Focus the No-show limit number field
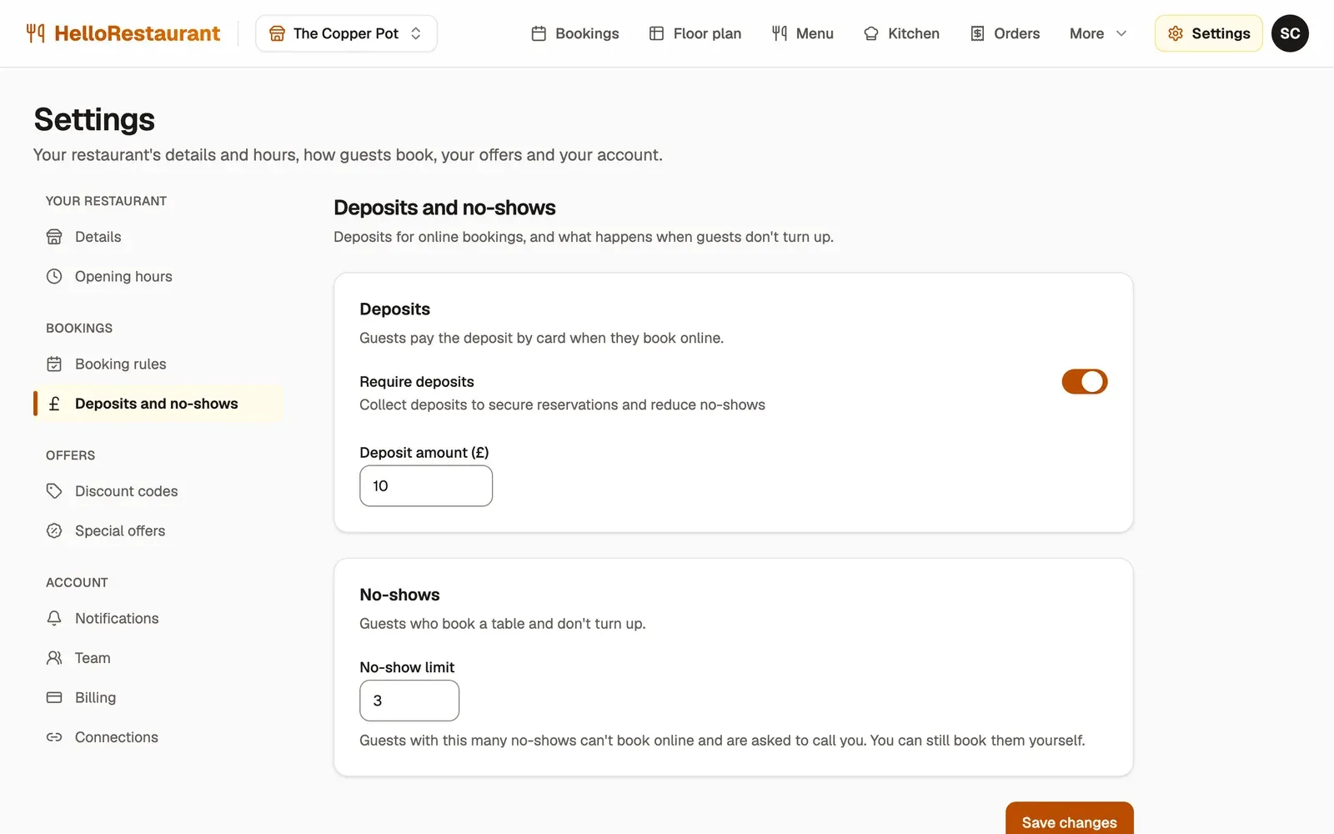 (409, 701)
